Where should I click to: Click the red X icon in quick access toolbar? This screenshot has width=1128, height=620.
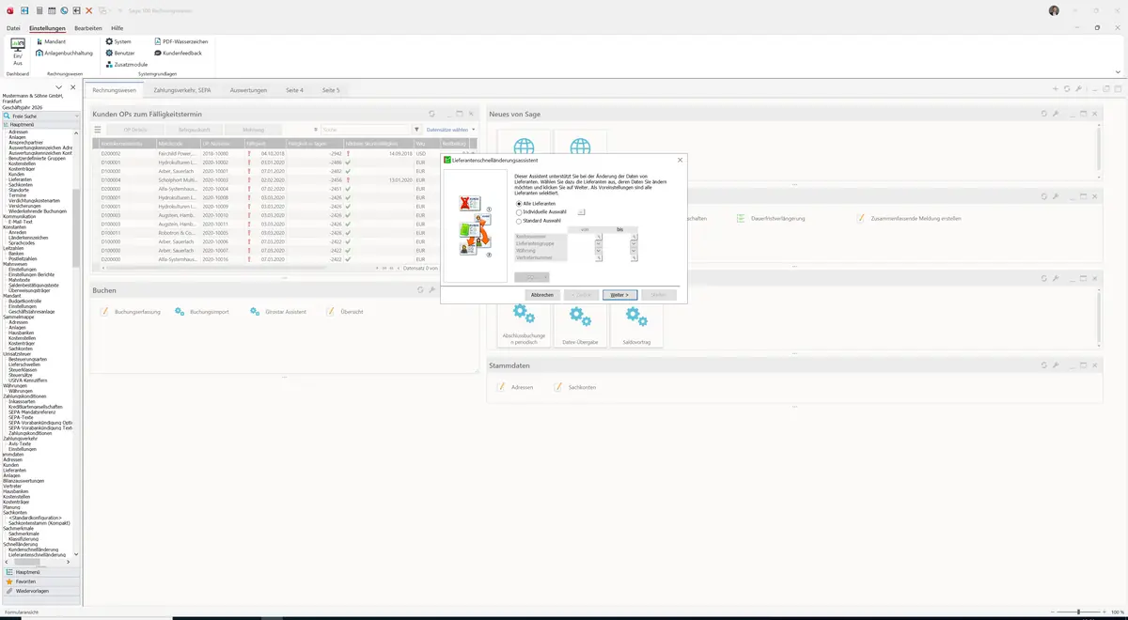coord(88,10)
